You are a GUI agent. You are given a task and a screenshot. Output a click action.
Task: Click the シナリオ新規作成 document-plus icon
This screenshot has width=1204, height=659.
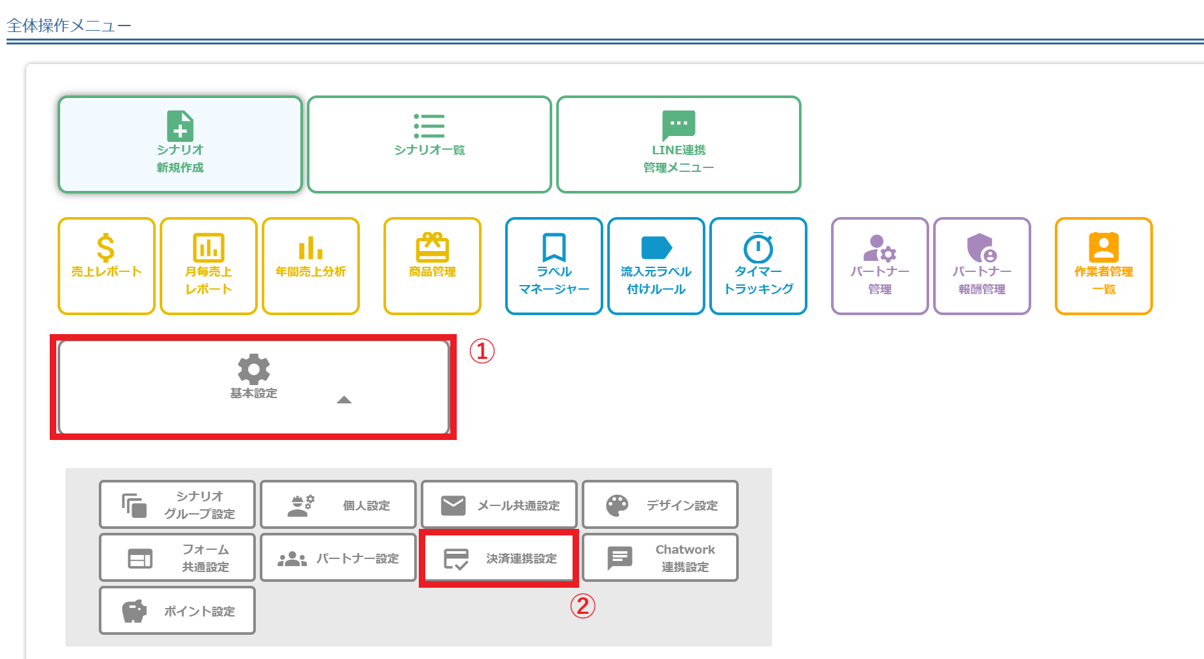(x=180, y=126)
